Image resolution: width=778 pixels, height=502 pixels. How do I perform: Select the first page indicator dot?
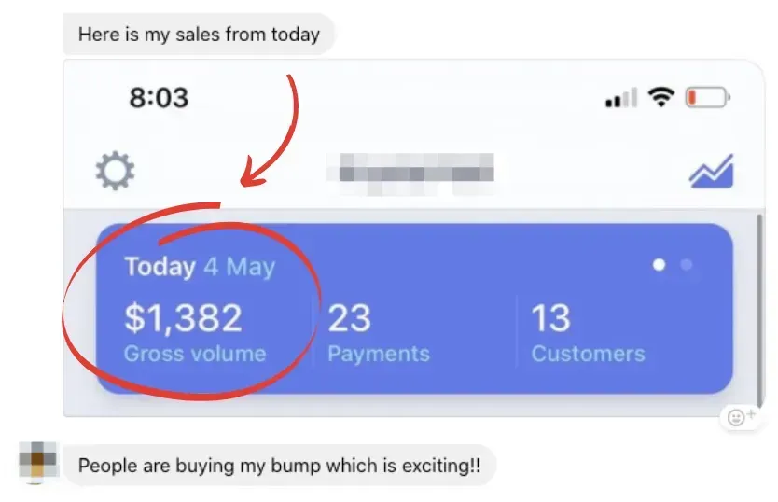[x=659, y=265]
